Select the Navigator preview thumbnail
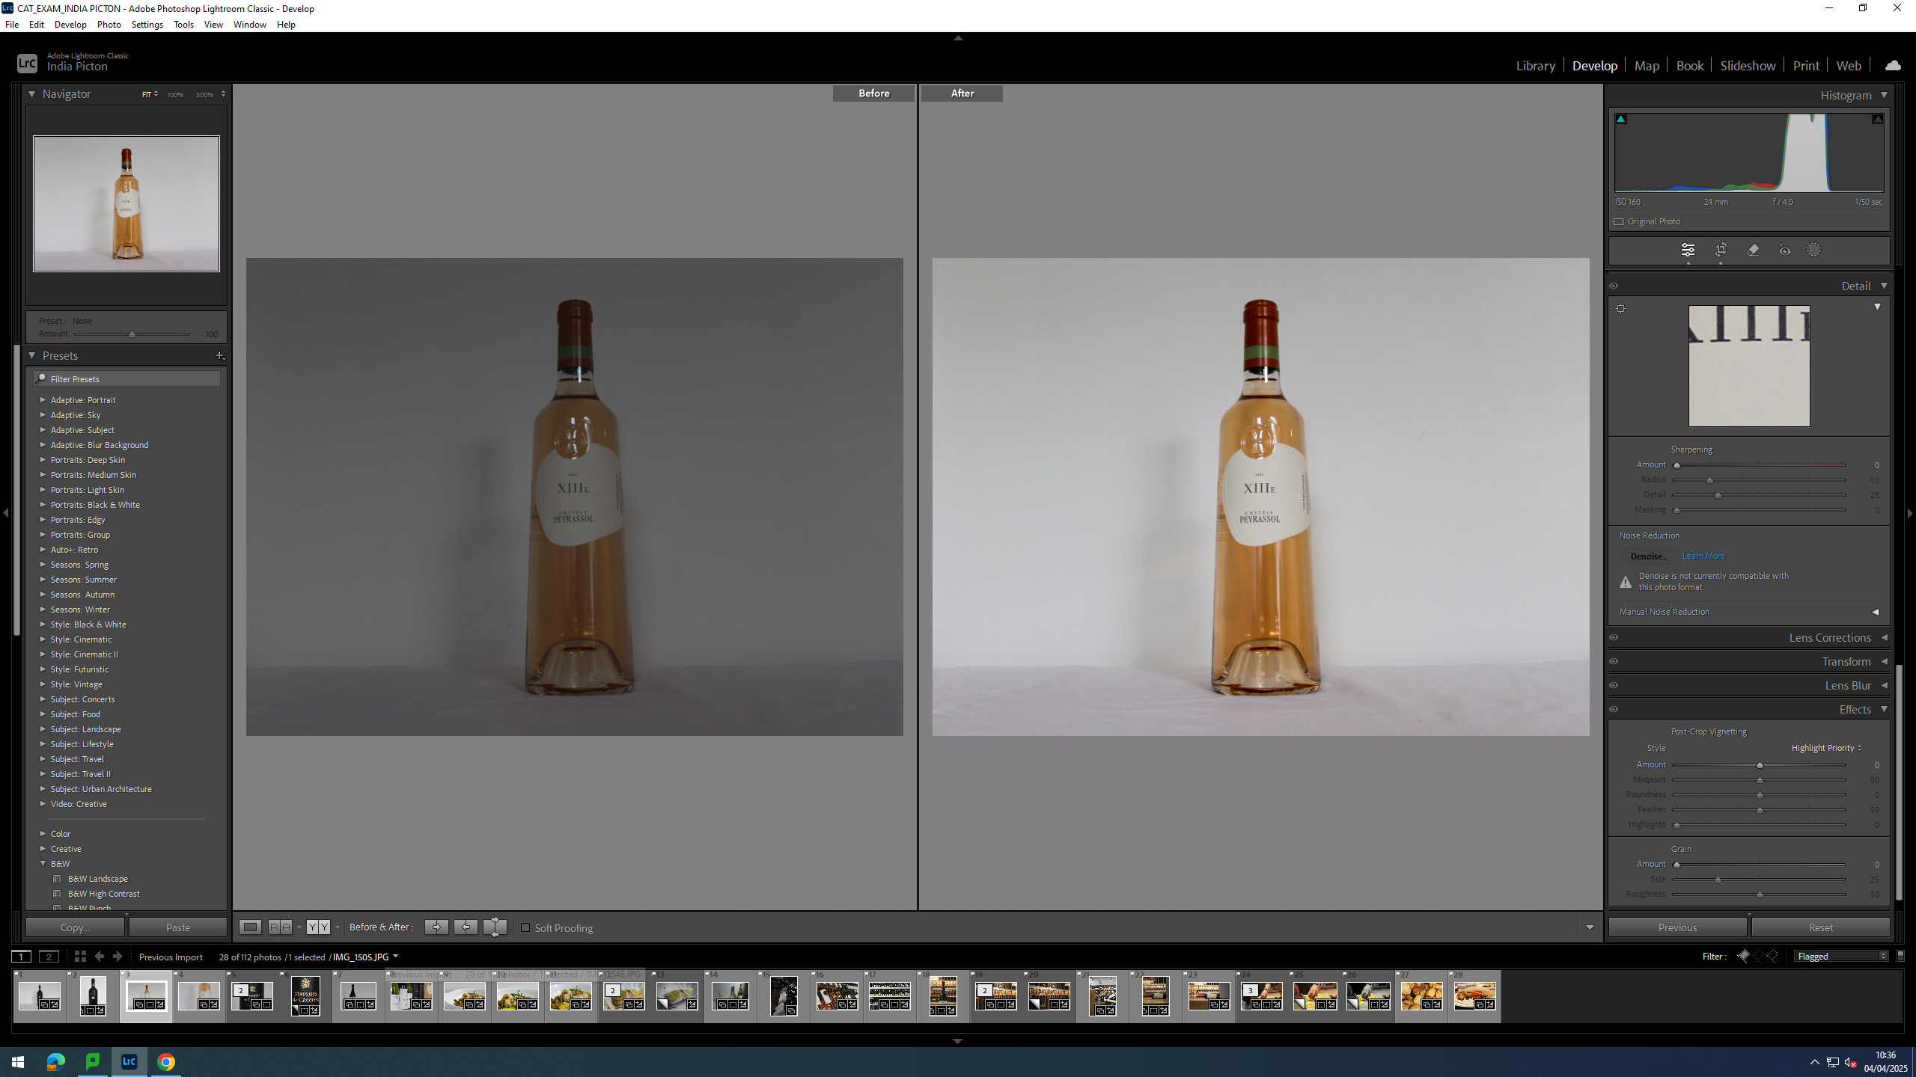Viewport: 1916px width, 1077px height. (126, 203)
